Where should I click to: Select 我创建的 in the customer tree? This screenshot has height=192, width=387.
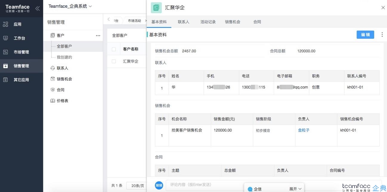click(64, 57)
